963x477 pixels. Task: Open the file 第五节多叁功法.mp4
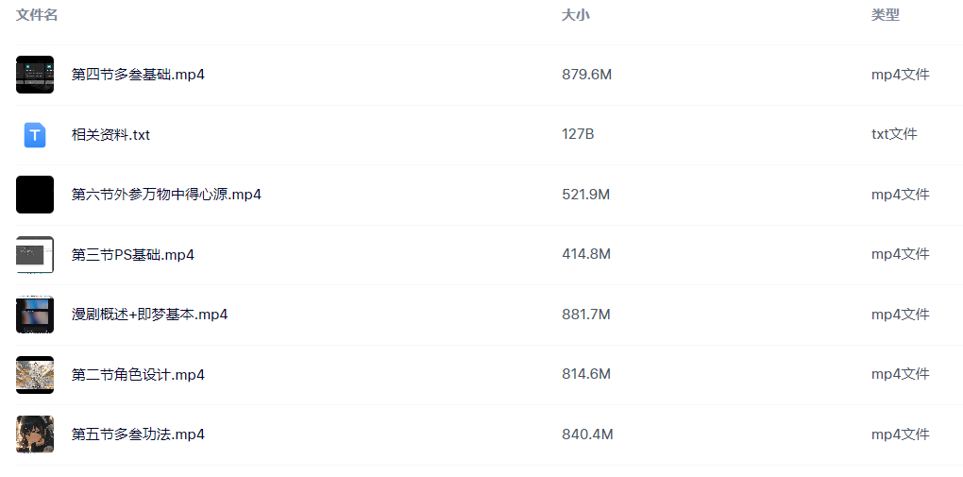pyautogui.click(x=138, y=434)
